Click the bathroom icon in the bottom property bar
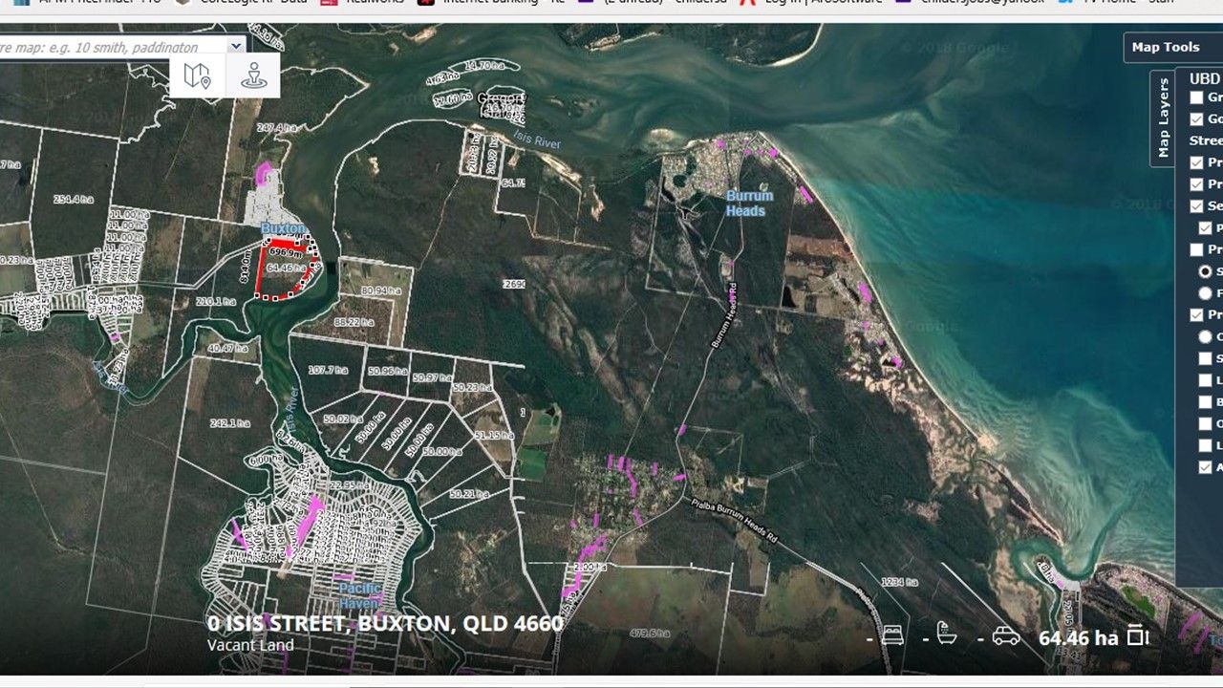This screenshot has height=688, width=1223. pos(947,634)
